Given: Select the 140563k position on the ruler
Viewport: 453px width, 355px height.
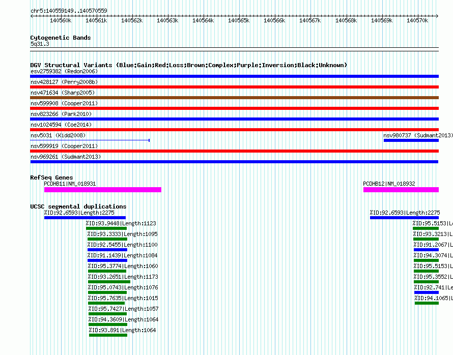Looking at the screenshot, I should point(167,20).
